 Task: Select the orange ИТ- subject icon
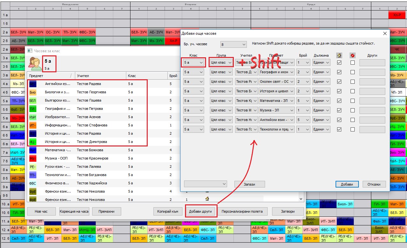(33, 125)
